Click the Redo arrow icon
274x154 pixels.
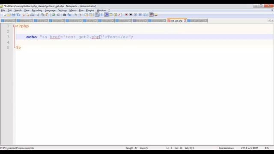(58, 15)
